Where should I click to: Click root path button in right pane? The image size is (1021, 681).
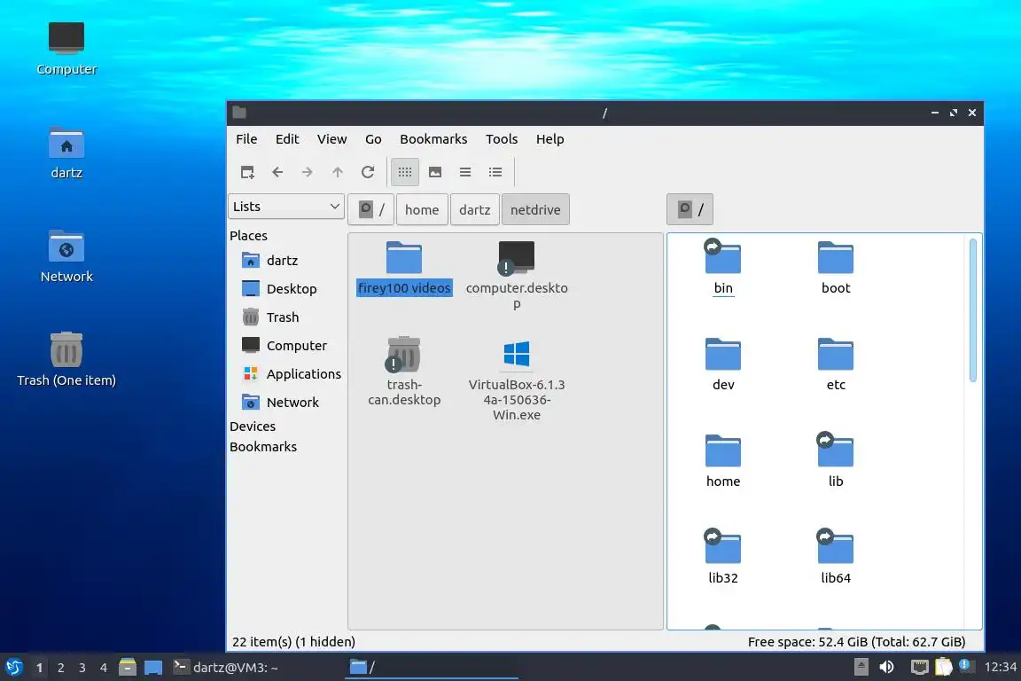(690, 209)
